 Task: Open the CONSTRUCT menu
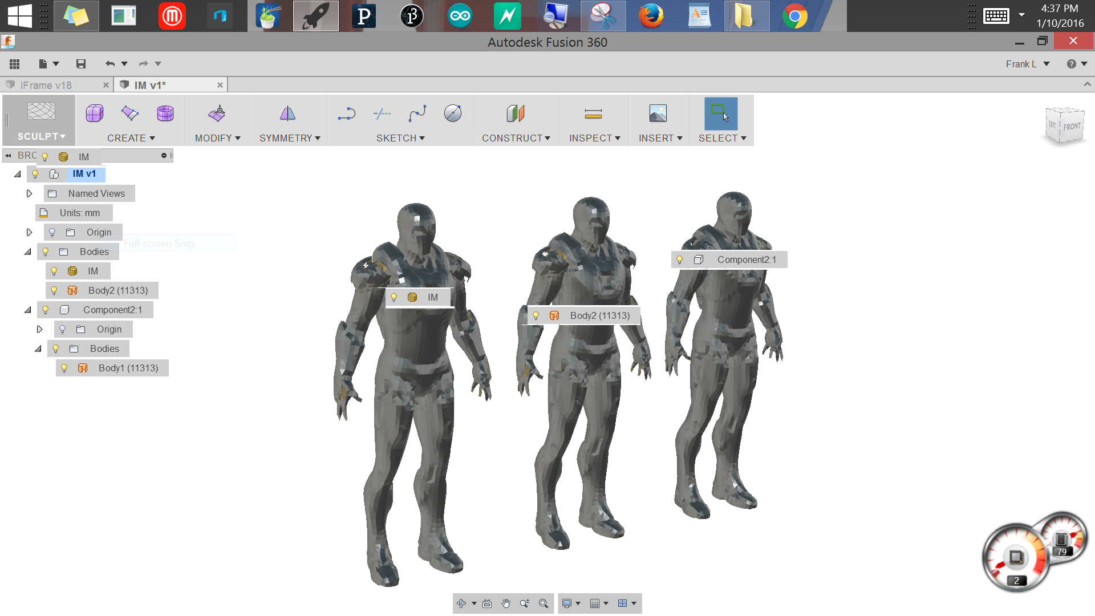516,138
